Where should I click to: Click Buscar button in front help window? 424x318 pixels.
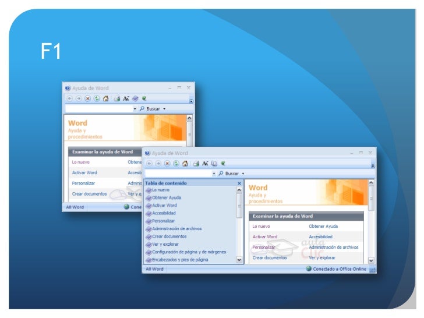[229, 174]
